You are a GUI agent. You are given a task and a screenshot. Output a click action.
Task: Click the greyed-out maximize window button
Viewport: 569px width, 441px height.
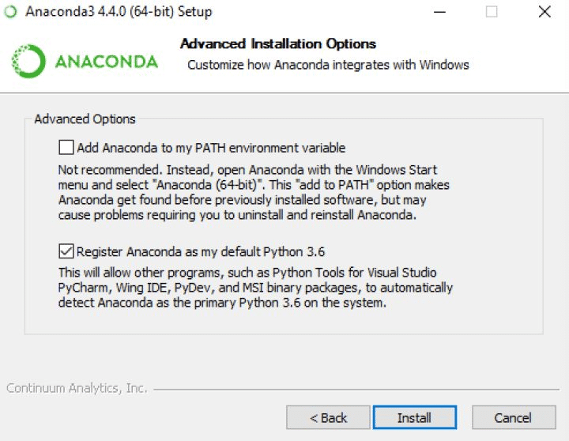click(492, 12)
